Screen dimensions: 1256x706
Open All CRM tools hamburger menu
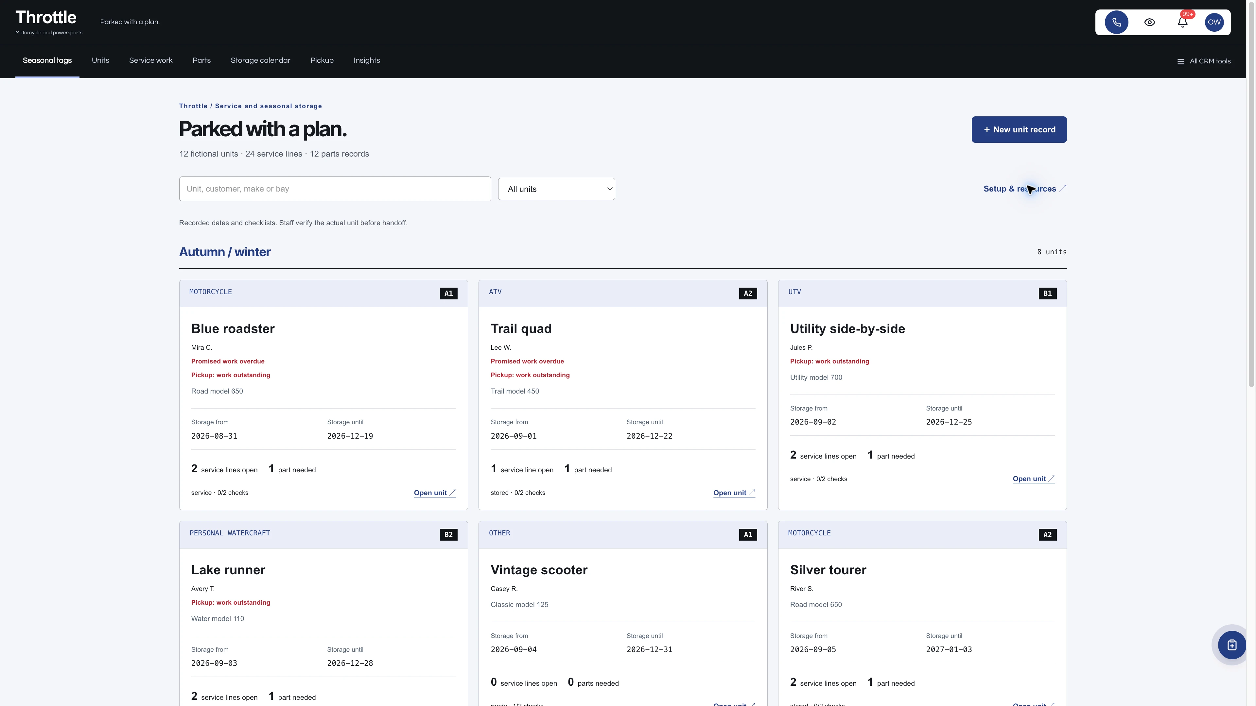(x=1204, y=61)
